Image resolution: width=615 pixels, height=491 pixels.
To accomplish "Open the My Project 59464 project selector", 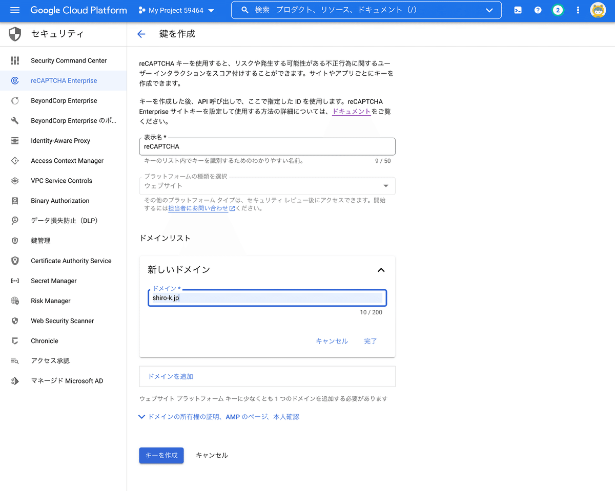I will (x=176, y=10).
